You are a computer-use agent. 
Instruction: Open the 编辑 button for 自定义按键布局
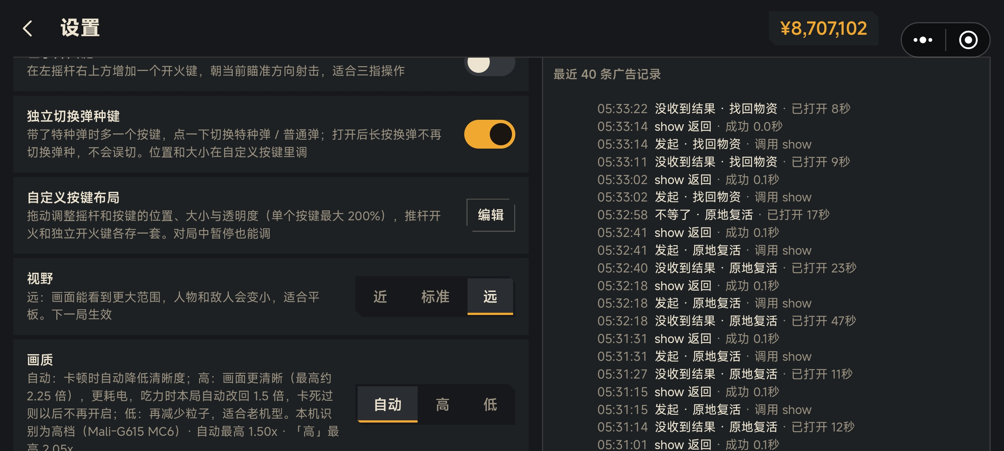[x=490, y=215]
